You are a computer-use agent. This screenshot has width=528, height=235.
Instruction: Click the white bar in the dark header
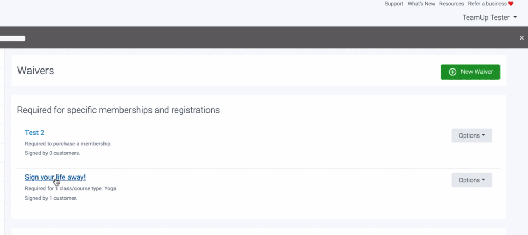(x=13, y=38)
